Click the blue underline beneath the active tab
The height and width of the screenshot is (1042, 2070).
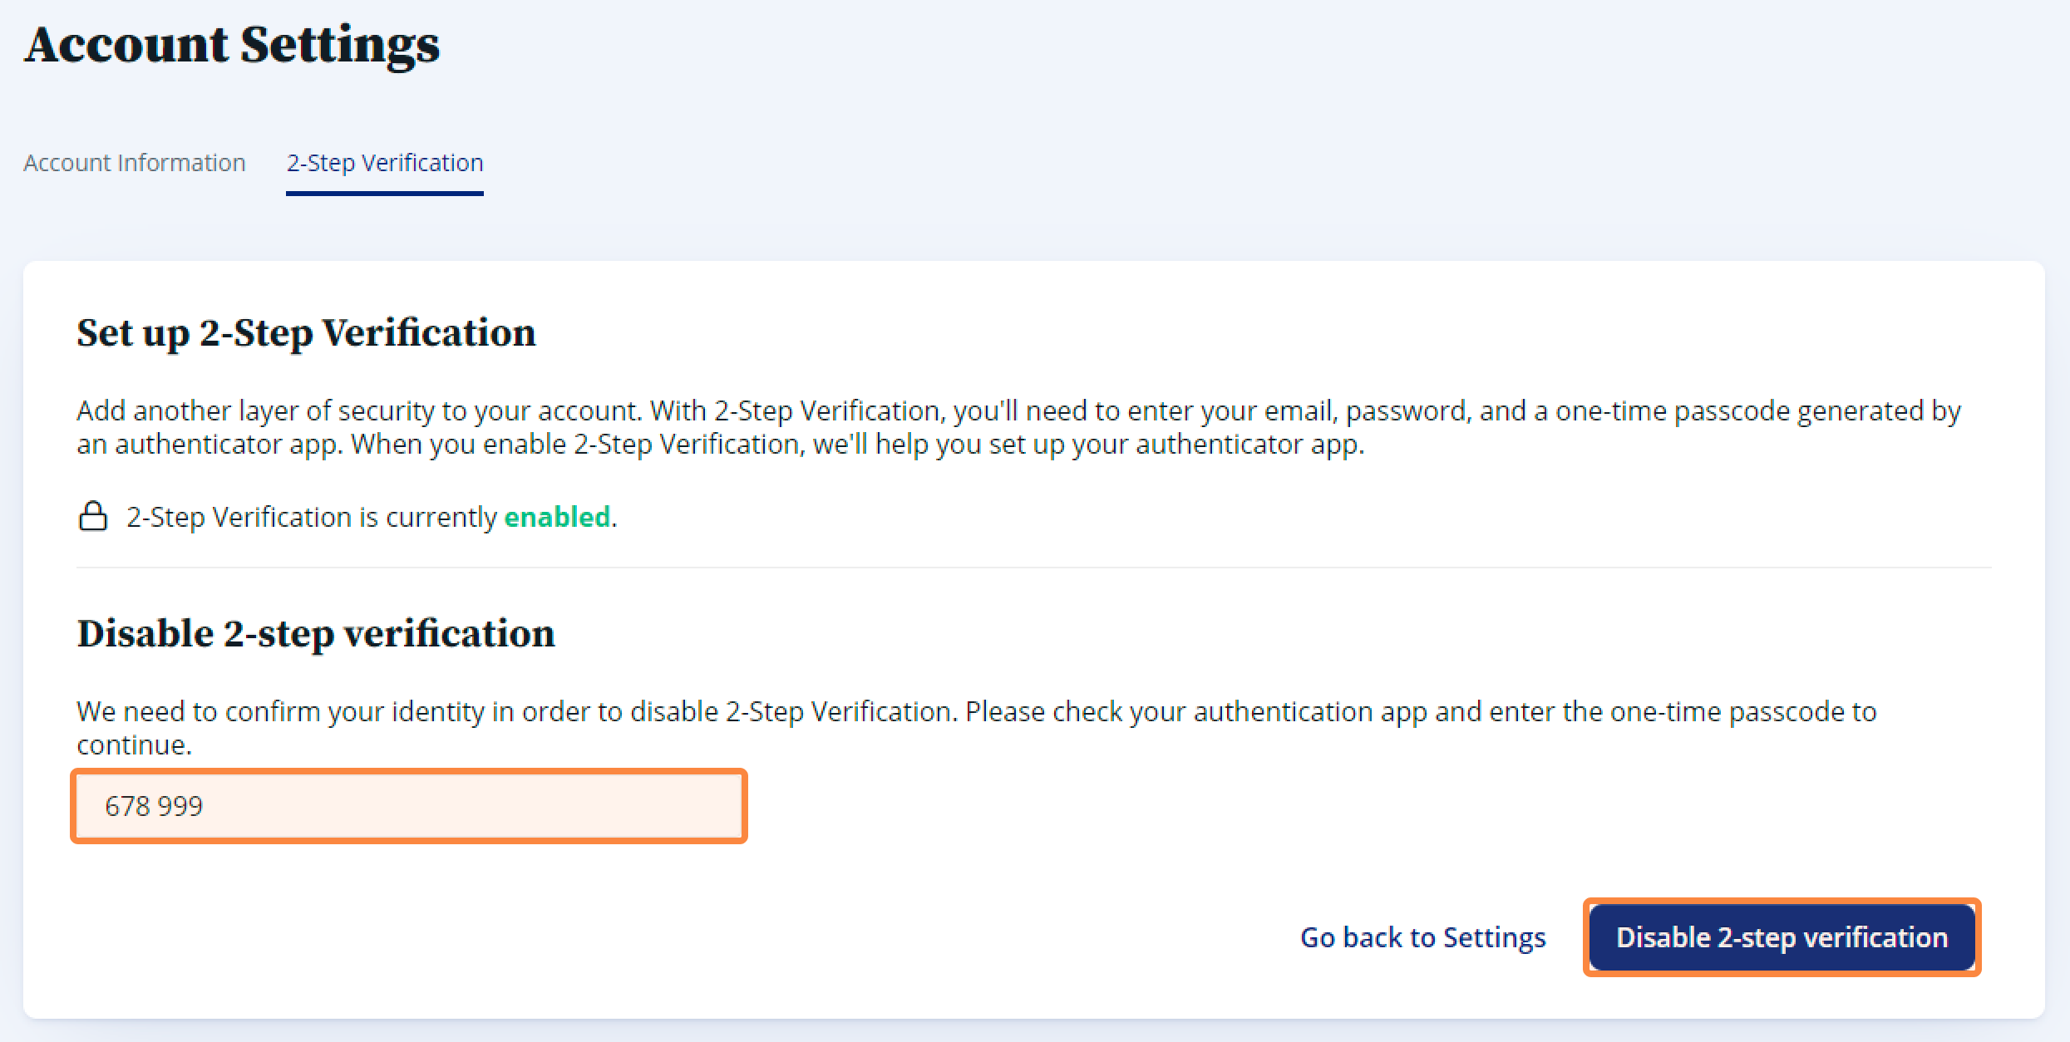pos(385,194)
